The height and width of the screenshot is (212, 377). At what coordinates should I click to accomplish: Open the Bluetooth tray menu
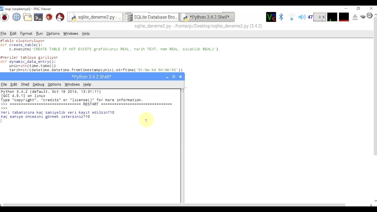(281, 17)
